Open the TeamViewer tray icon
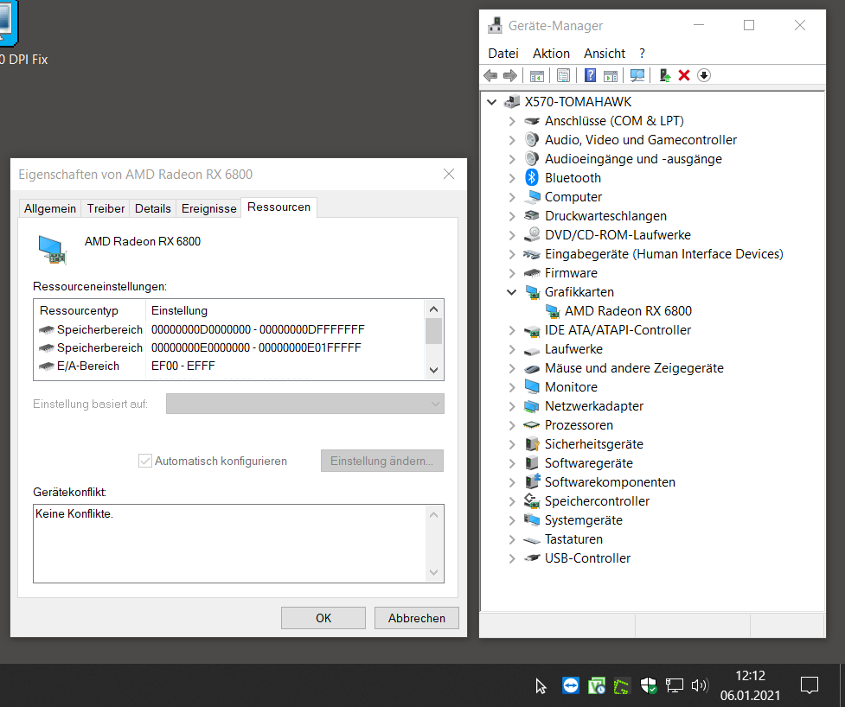The height and width of the screenshot is (707, 845). [570, 685]
